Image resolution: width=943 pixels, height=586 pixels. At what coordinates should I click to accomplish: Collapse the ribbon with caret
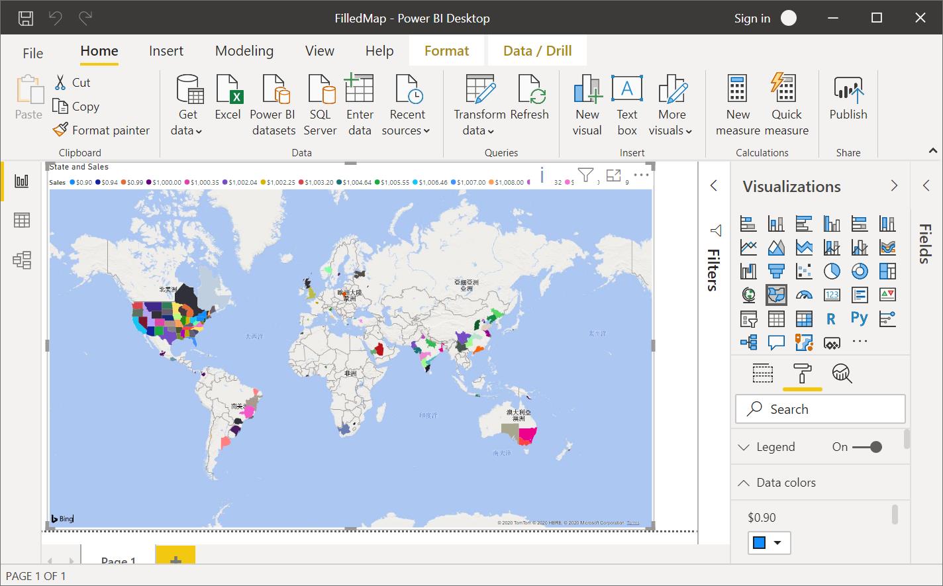[933, 152]
